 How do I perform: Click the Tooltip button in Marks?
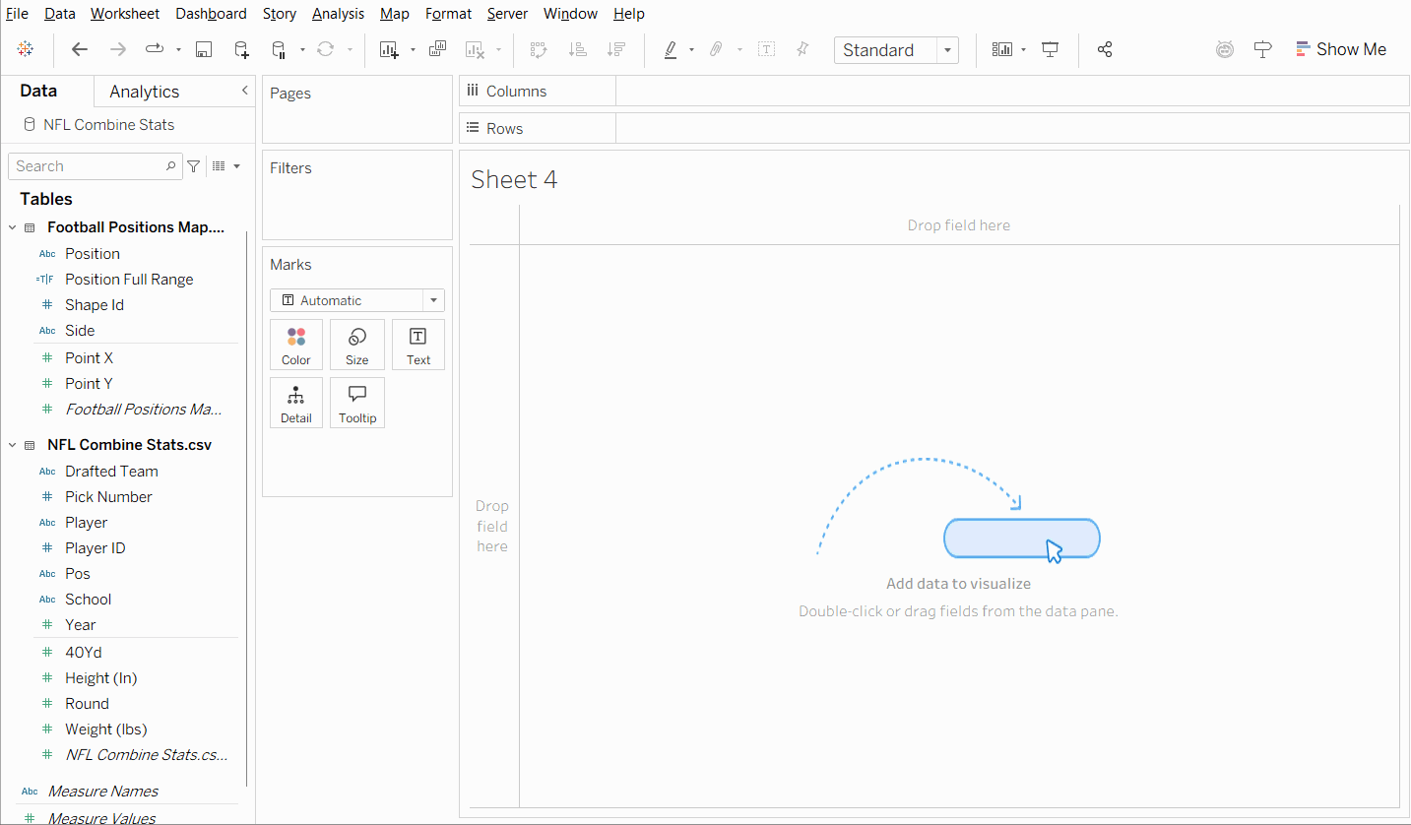pos(357,403)
